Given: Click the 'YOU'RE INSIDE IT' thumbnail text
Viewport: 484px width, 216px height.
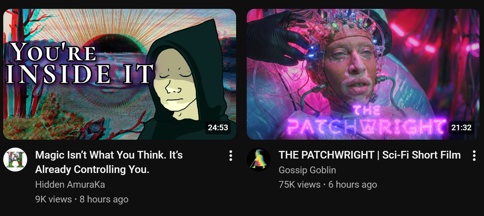Looking at the screenshot, I should pos(80,63).
